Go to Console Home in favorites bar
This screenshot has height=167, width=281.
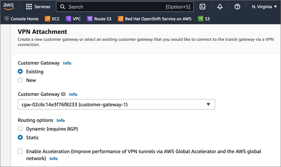click(x=21, y=19)
